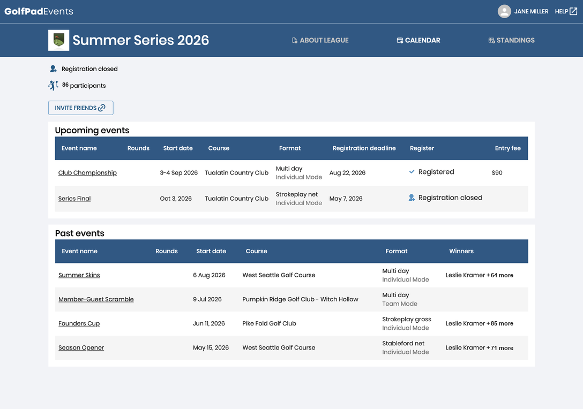Click the link icon on Invite Friends
The image size is (583, 409).
(x=101, y=108)
